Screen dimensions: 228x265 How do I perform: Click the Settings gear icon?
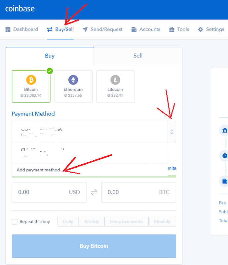pos(200,29)
